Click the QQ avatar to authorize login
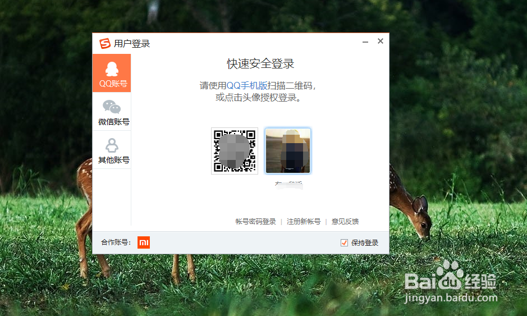The image size is (527, 316). pos(288,150)
